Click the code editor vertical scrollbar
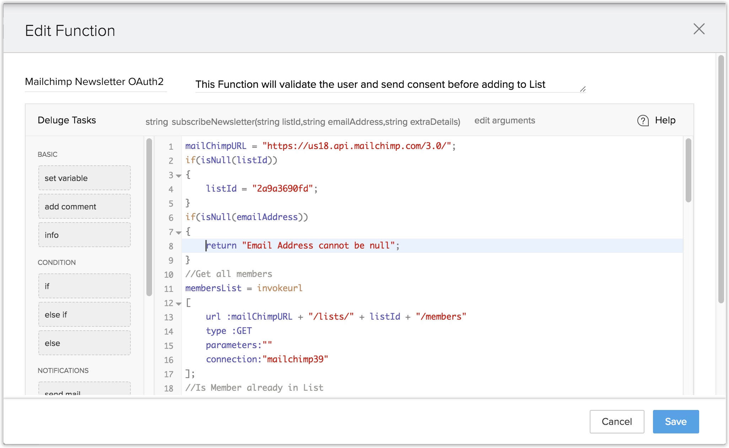Viewport: 729px width, 448px height. tap(688, 171)
